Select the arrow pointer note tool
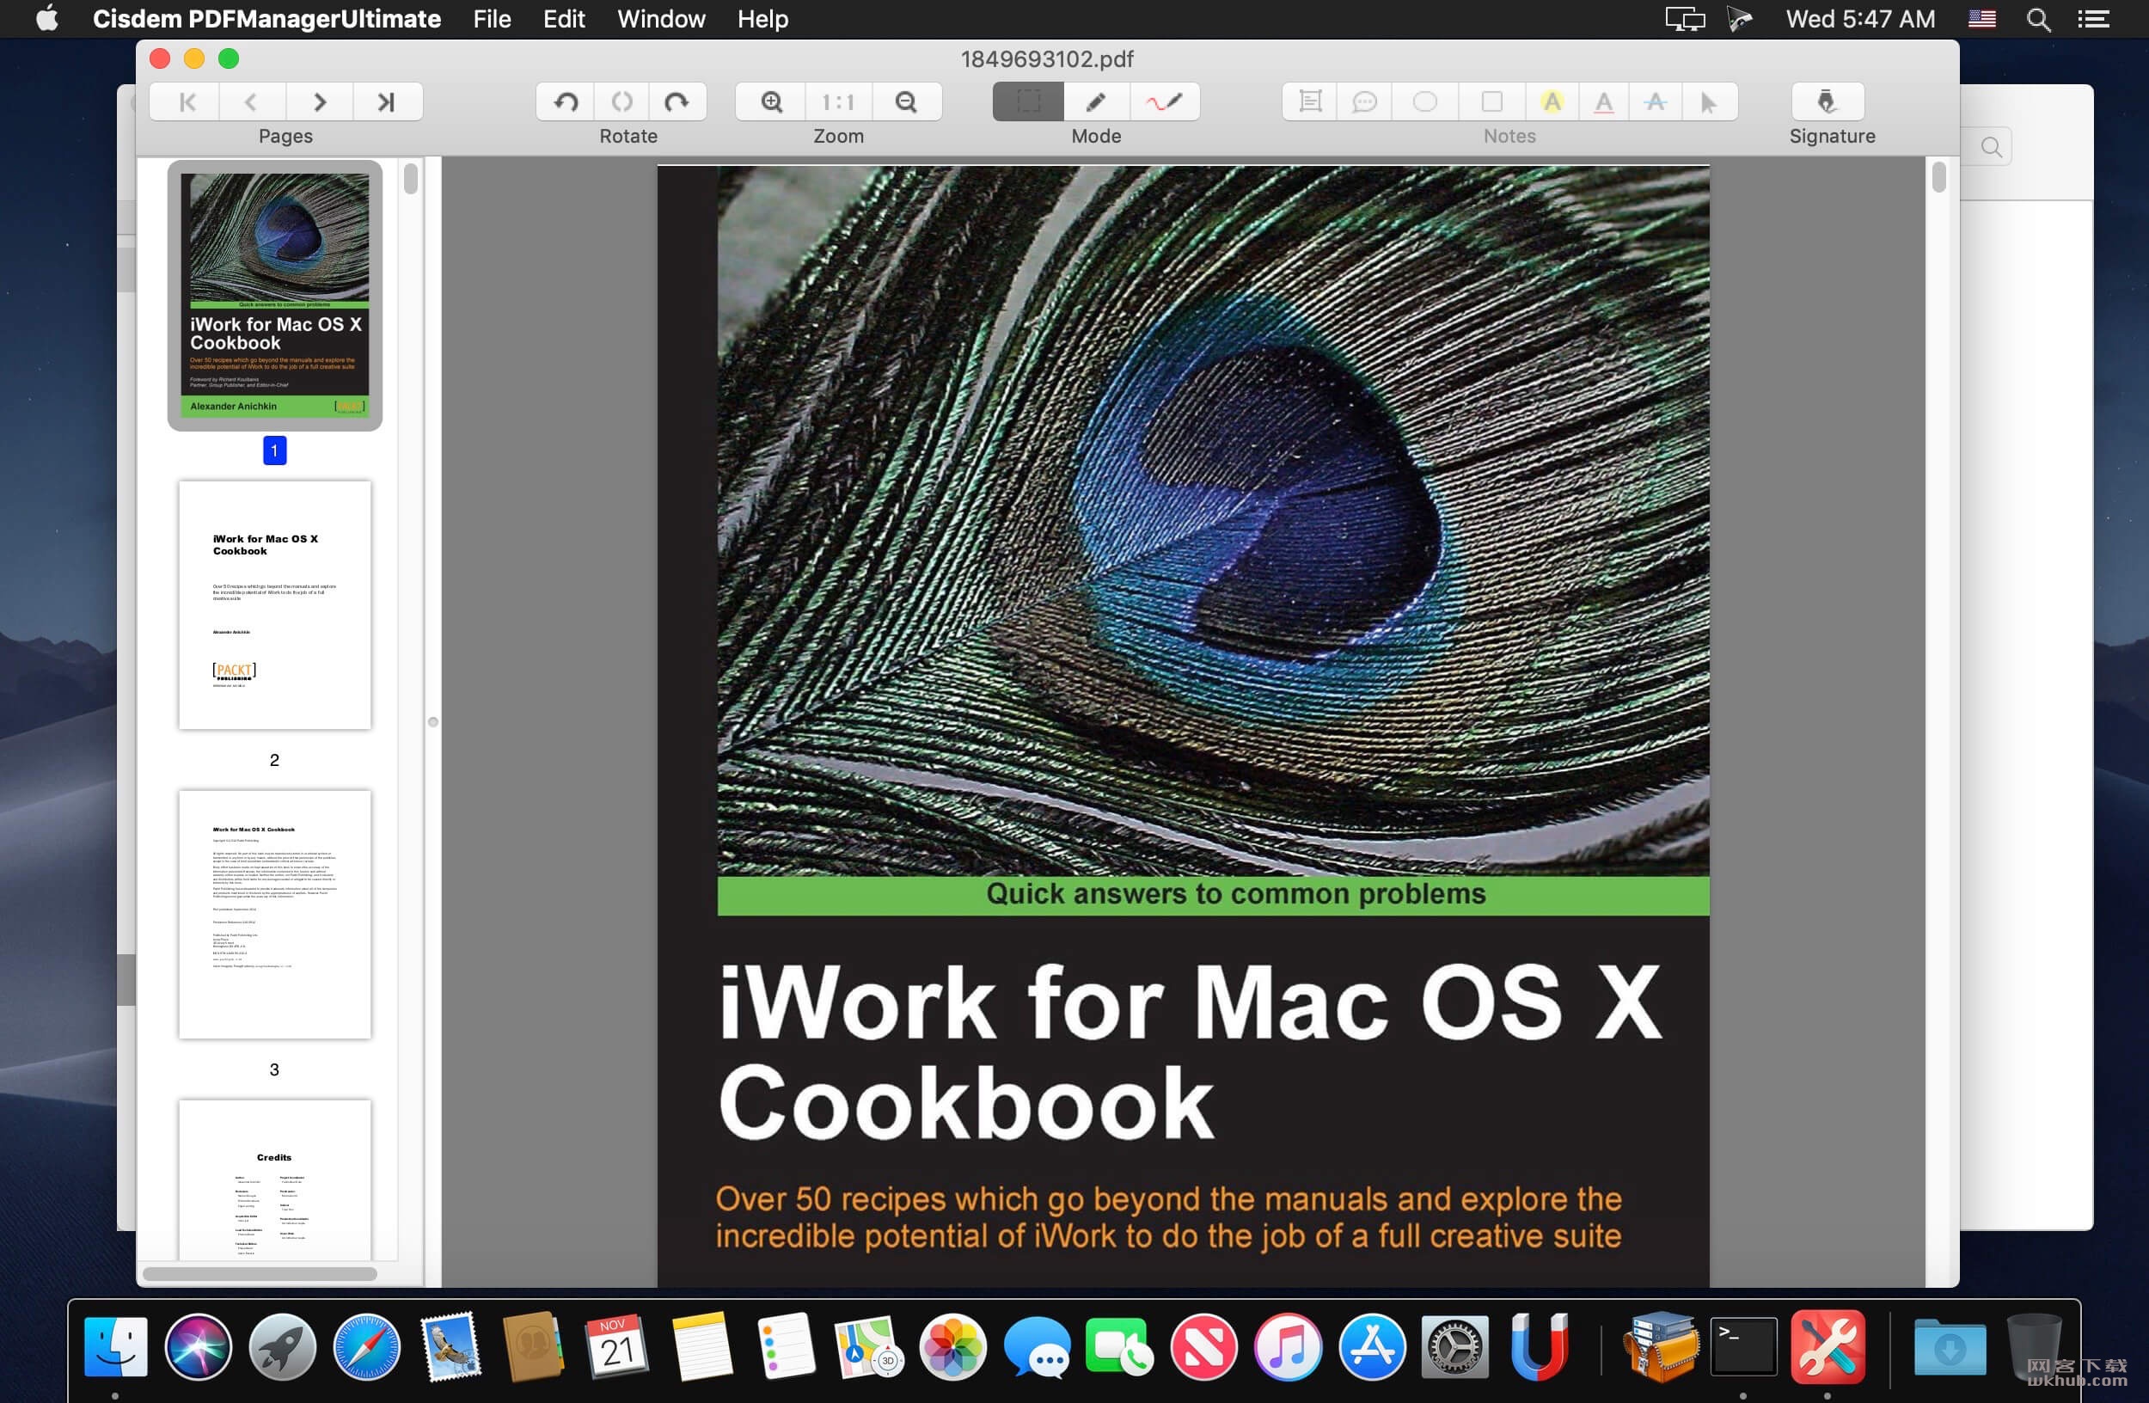Image resolution: width=2149 pixels, height=1403 pixels. point(1709,102)
